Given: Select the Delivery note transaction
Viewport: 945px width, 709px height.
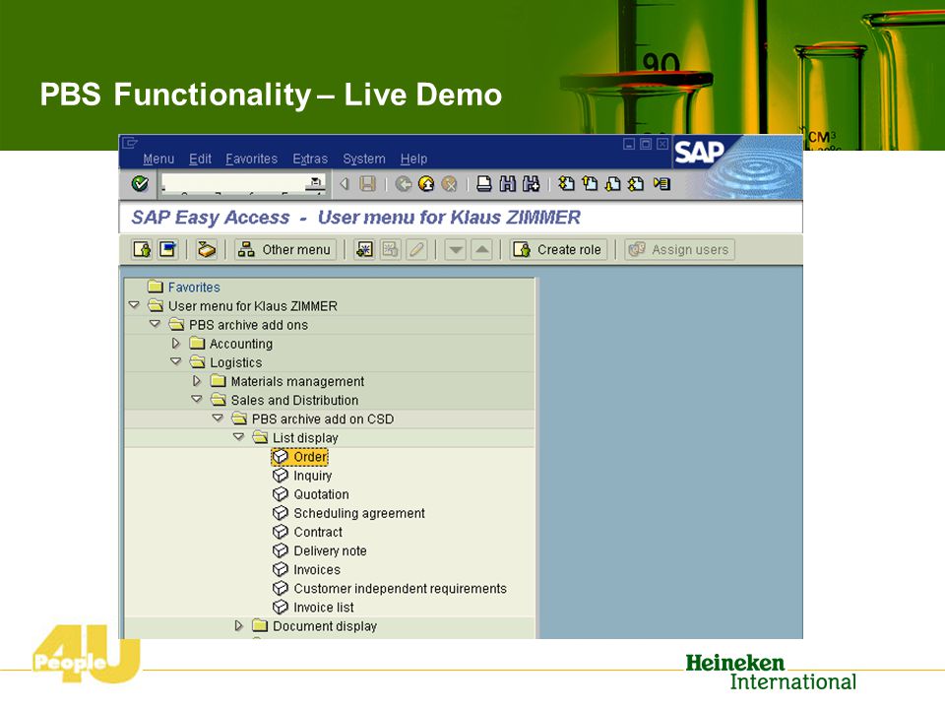Looking at the screenshot, I should [x=319, y=550].
